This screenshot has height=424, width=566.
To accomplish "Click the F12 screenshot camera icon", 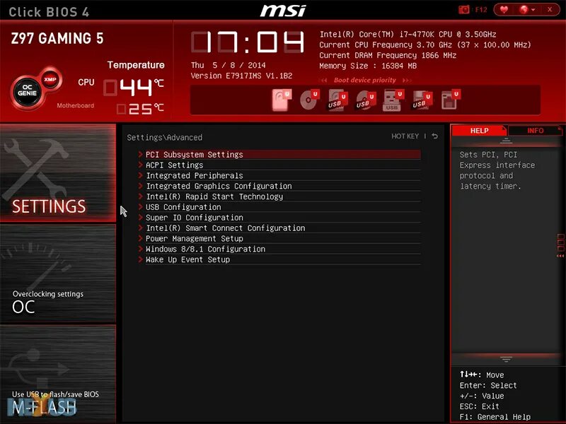I will 464,10.
